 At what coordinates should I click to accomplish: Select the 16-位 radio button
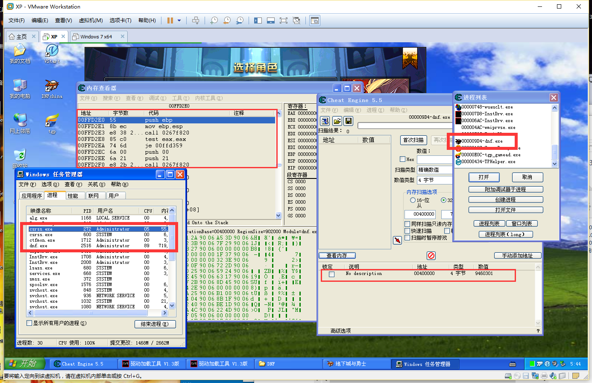coord(413,200)
